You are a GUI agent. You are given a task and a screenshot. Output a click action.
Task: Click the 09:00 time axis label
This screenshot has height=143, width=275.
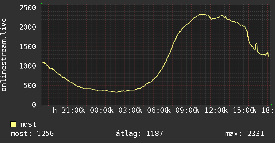[x=186, y=110]
